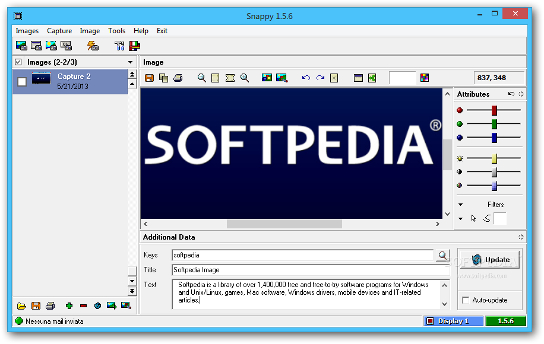Print image from the Image toolbar printer icon
Screen dimensions: 544x344
coord(178,78)
